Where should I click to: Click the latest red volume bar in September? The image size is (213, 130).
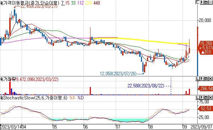pos(189,92)
